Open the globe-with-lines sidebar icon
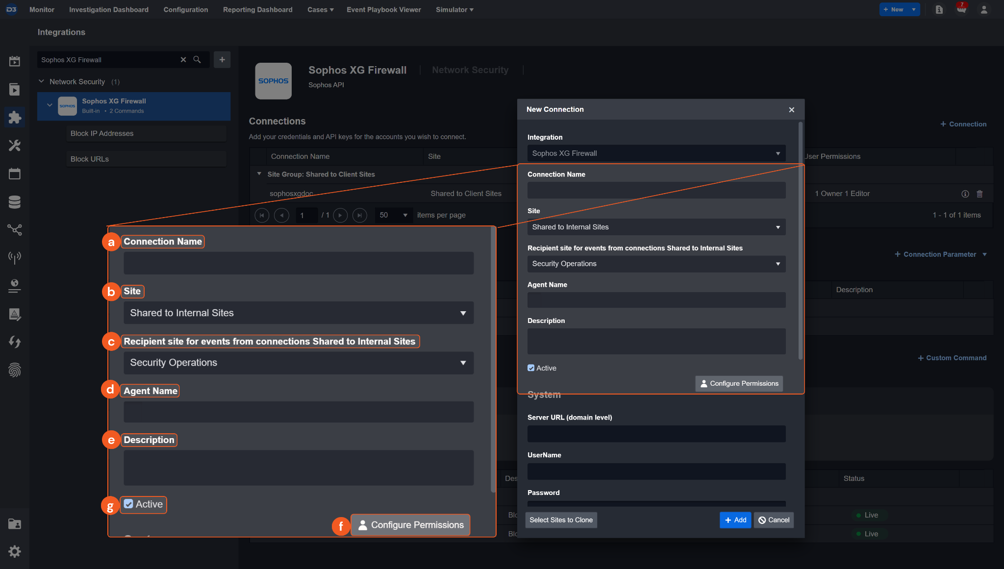1004x569 pixels. 15,286
